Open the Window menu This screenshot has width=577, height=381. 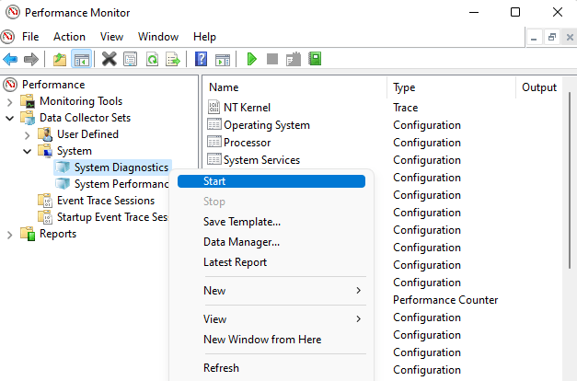(158, 37)
